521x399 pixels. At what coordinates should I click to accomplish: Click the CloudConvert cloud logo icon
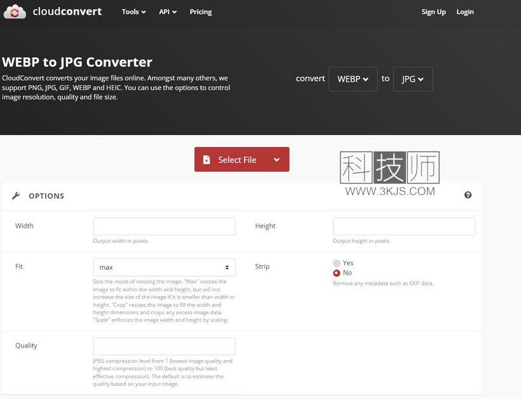(x=15, y=12)
